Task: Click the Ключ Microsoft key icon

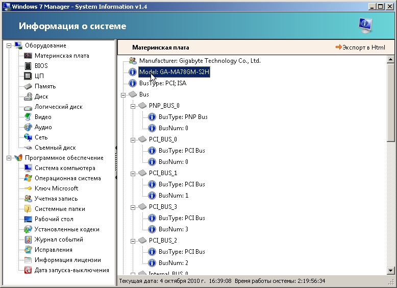Action: [28, 188]
